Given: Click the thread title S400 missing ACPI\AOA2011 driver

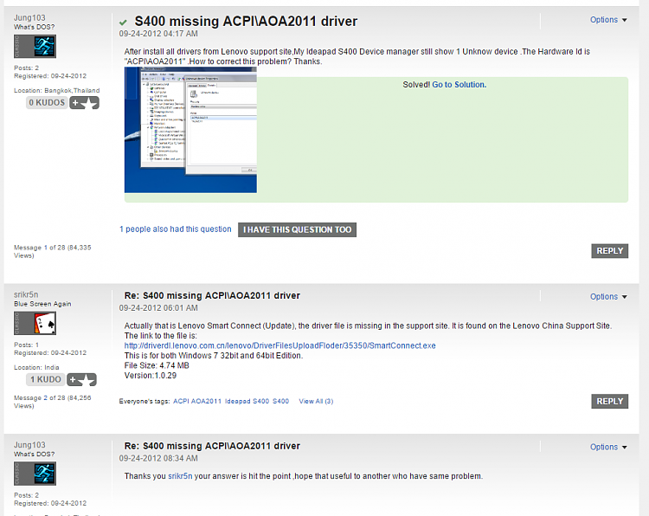Looking at the screenshot, I should [x=246, y=21].
